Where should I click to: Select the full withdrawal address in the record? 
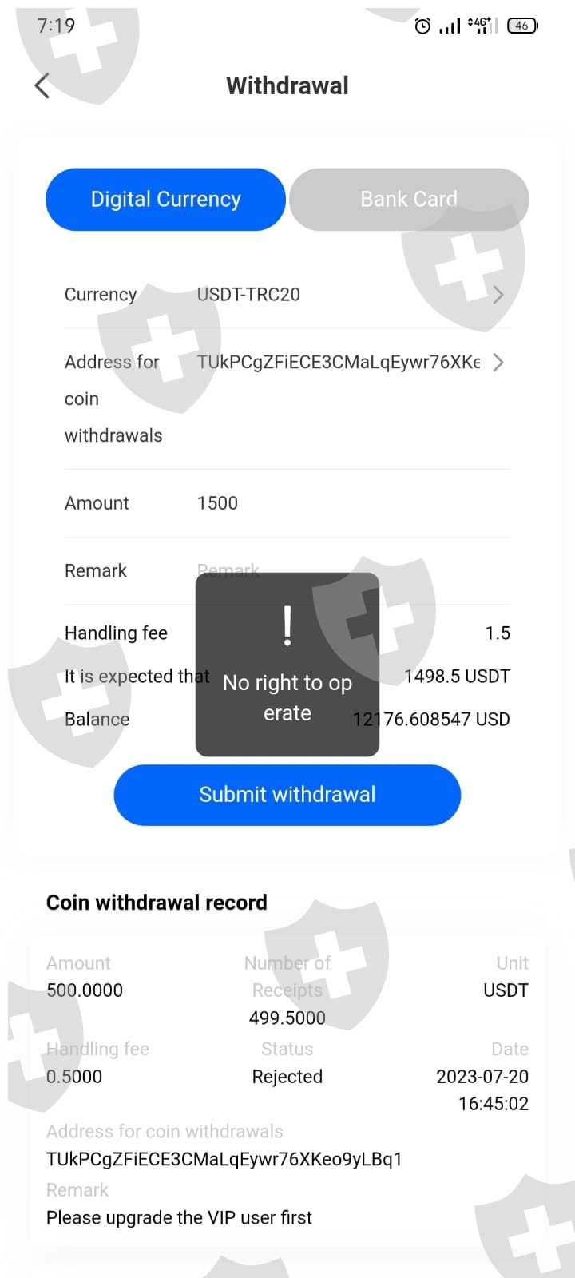click(224, 1159)
